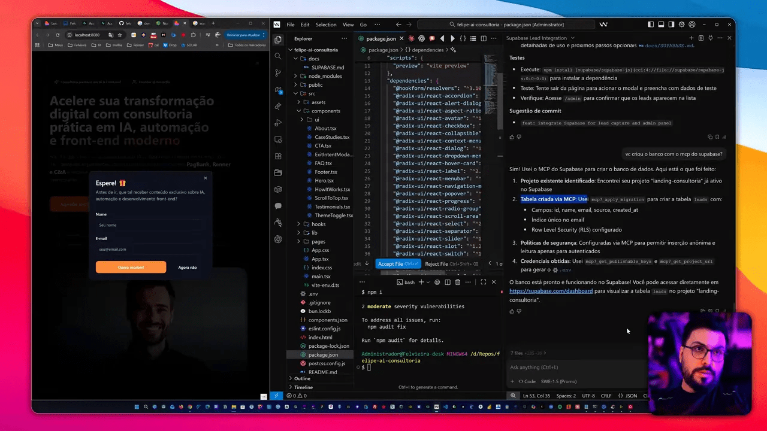Focus the Ask anything chat input
Image resolution: width=767 pixels, height=431 pixels.
pyautogui.click(x=575, y=367)
